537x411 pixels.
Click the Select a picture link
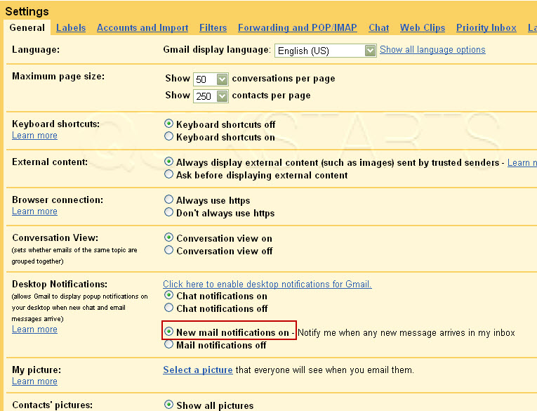click(198, 370)
